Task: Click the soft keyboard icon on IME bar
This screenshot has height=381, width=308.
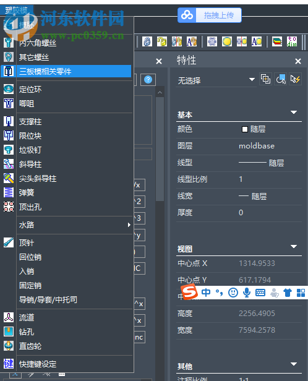Action: click(x=260, y=293)
